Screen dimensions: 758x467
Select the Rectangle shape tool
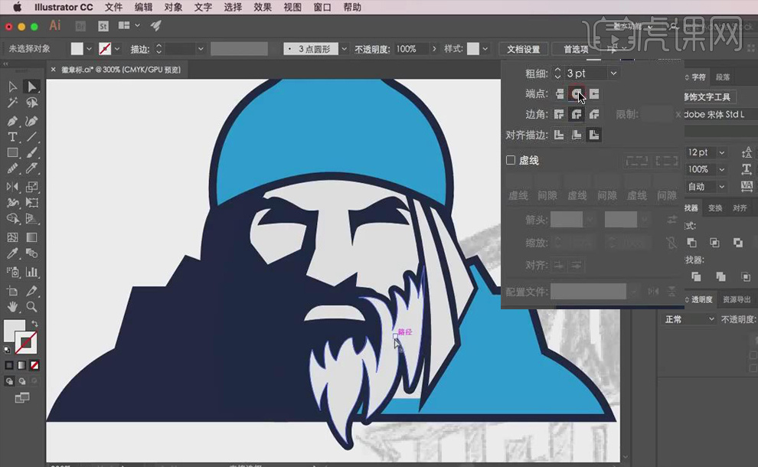coord(12,153)
